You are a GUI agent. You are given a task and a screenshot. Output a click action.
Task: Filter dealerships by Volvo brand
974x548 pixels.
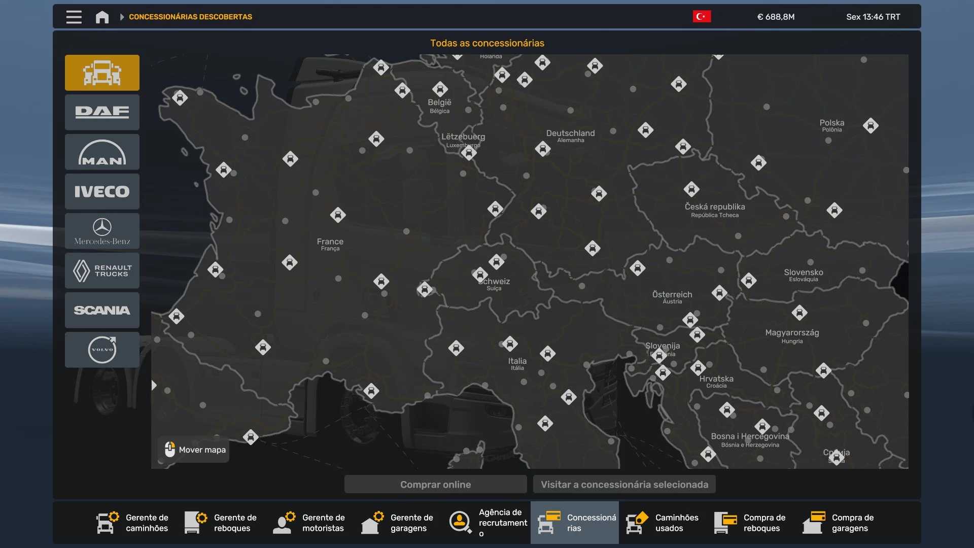click(x=102, y=350)
